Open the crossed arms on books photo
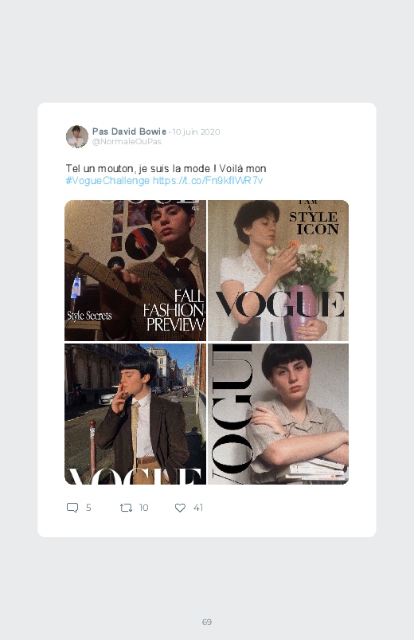Screen dimensions: 414x640 278,414
